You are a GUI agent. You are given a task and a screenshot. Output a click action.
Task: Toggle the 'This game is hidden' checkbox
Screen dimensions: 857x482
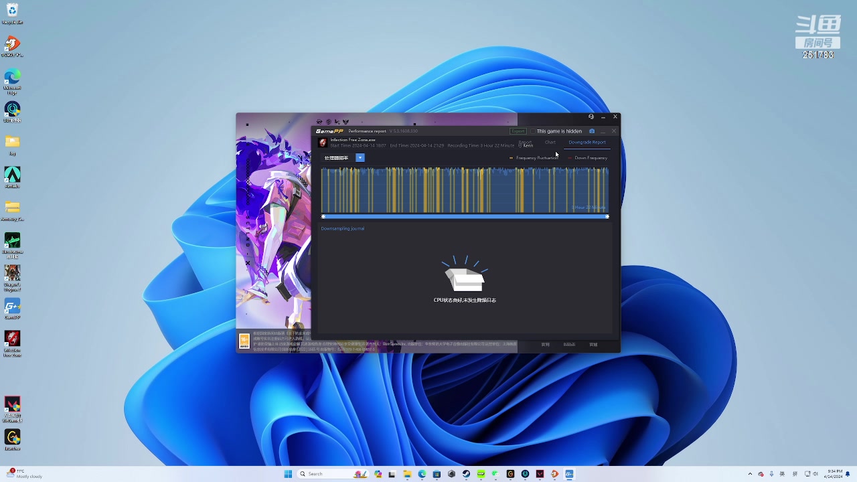(x=532, y=131)
